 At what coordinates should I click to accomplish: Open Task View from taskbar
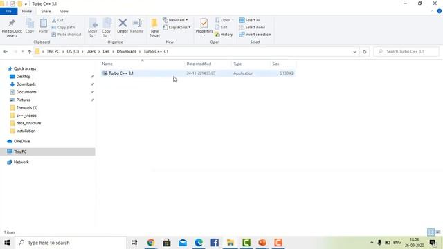point(134,243)
